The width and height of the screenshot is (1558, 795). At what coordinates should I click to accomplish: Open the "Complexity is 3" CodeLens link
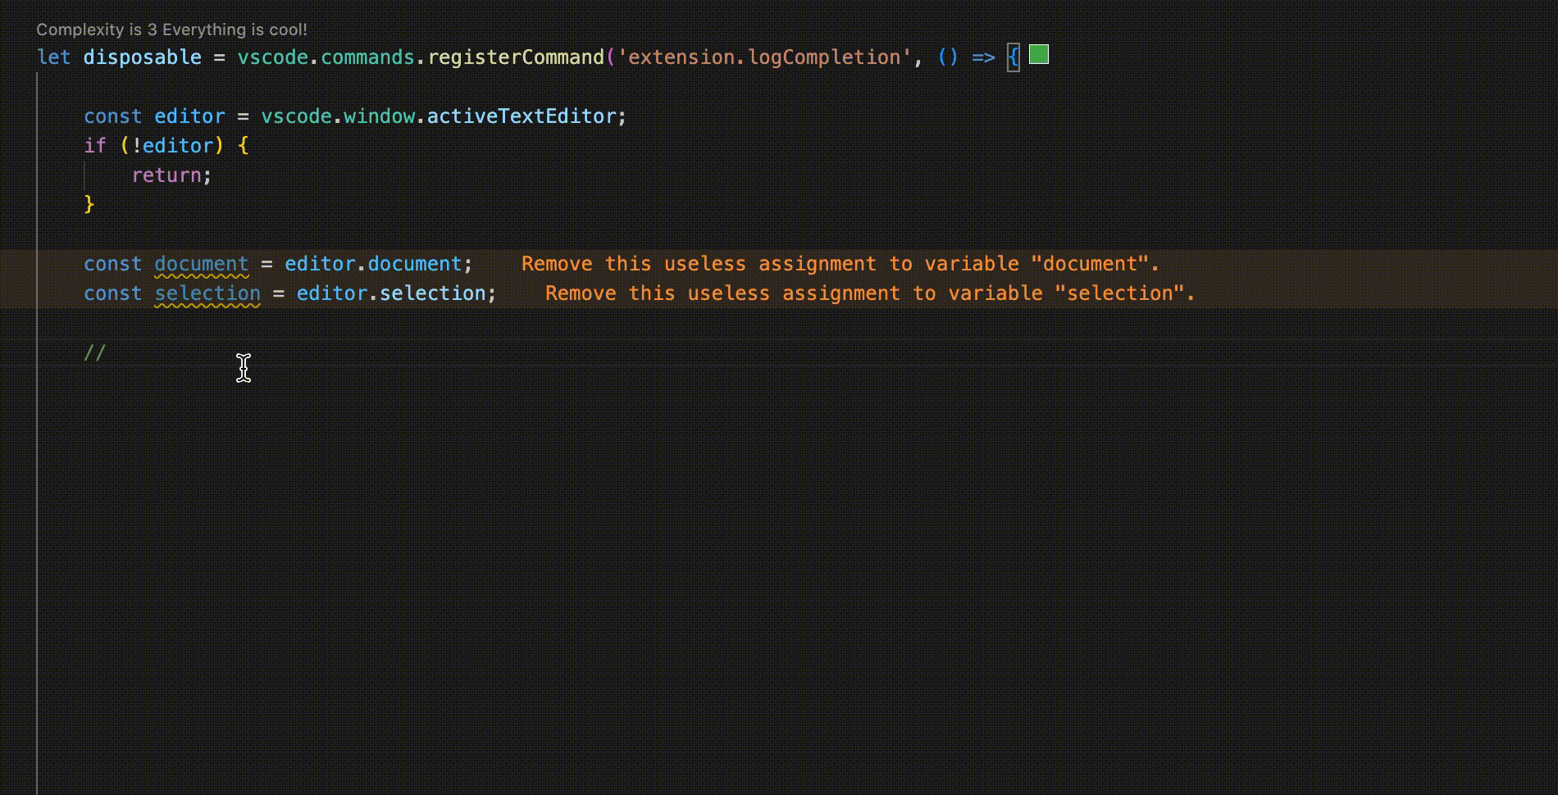(x=171, y=30)
